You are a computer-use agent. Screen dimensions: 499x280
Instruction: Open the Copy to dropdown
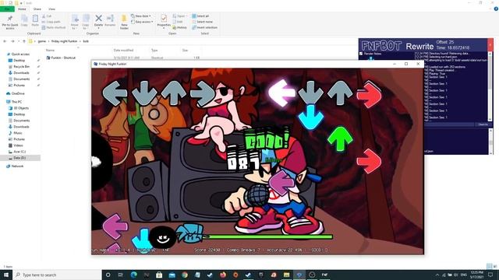tap(86, 22)
